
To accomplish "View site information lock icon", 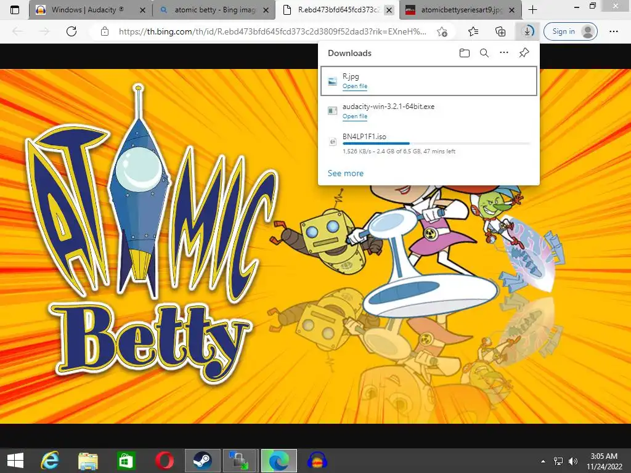I will [105, 31].
